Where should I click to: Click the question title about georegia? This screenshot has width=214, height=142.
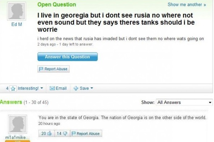point(116,22)
